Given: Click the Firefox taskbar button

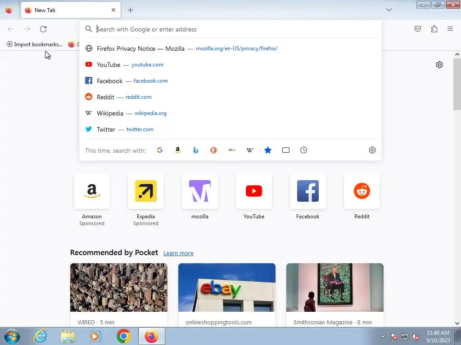Looking at the screenshot, I should tap(151, 336).
